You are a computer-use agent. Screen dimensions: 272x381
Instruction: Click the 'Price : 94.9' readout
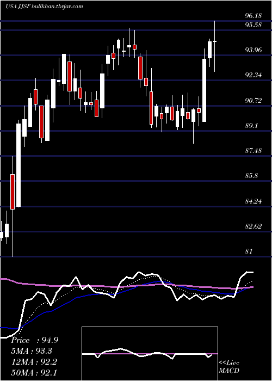pos(34,340)
